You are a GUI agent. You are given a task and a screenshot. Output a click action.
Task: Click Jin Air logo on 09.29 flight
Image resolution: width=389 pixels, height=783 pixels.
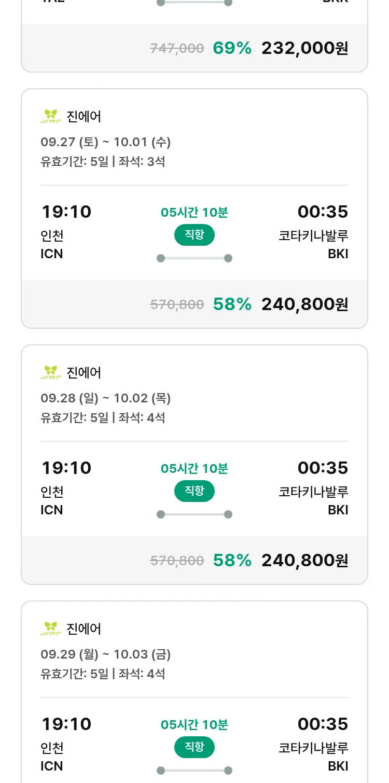51,628
